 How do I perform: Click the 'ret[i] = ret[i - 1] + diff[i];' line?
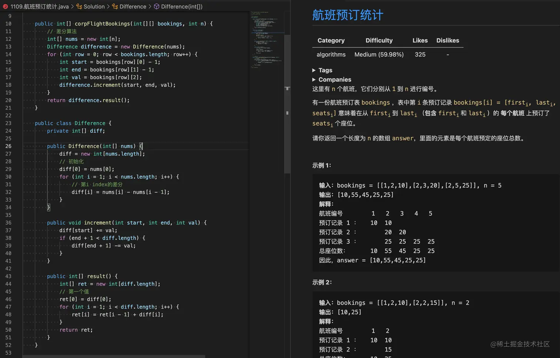[x=117, y=315]
